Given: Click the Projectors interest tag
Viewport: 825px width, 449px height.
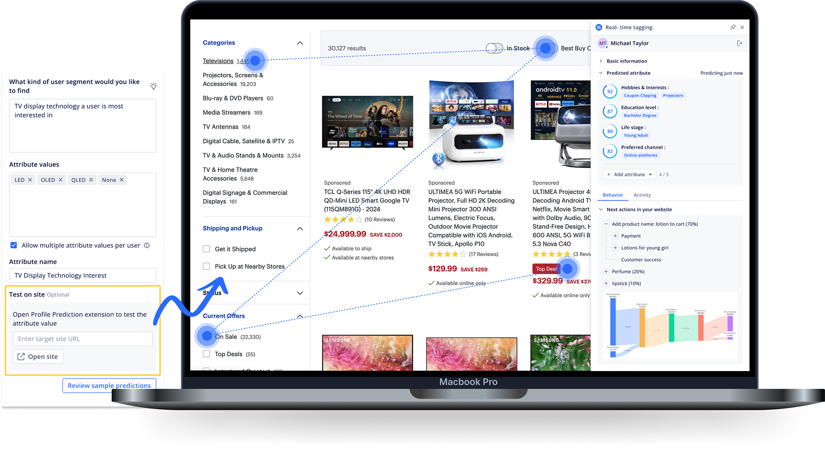Looking at the screenshot, I should (x=673, y=96).
